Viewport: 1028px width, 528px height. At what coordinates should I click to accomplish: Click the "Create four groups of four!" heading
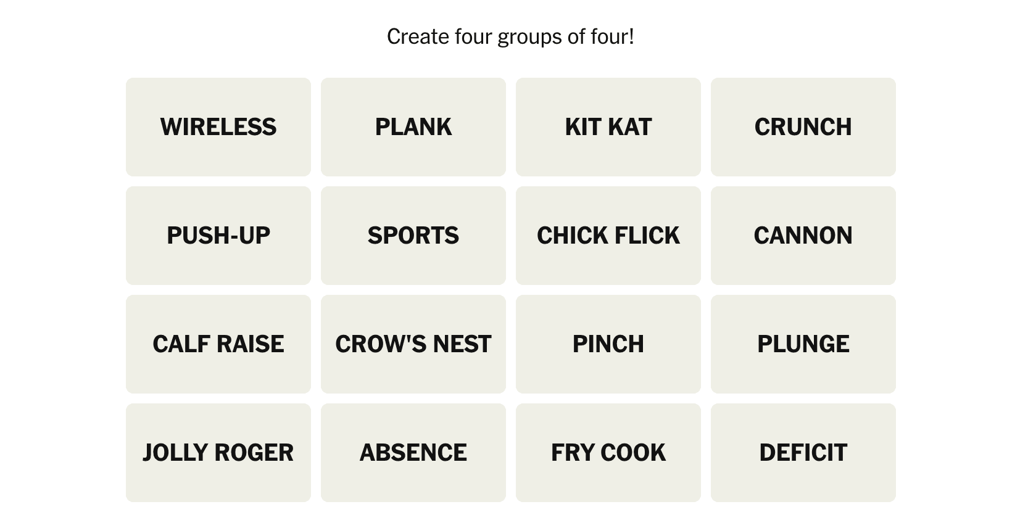coord(510,37)
